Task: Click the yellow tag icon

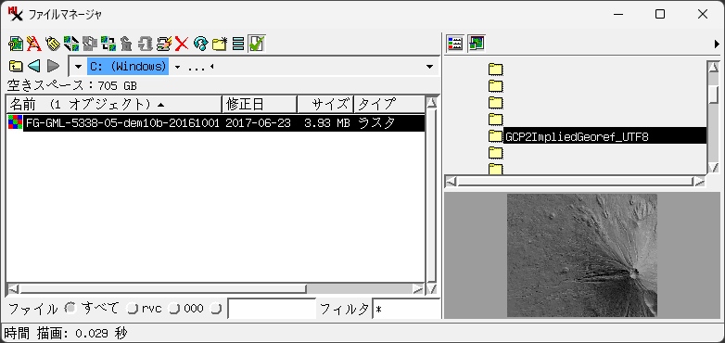Action: [x=53, y=44]
